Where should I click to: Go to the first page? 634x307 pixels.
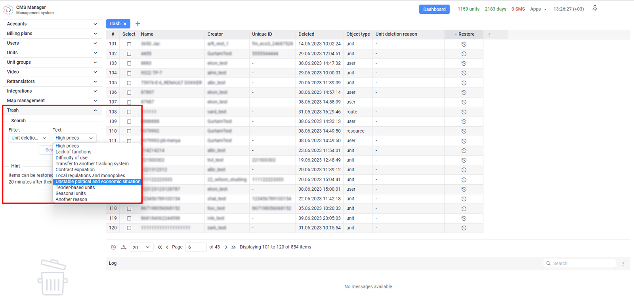point(160,247)
